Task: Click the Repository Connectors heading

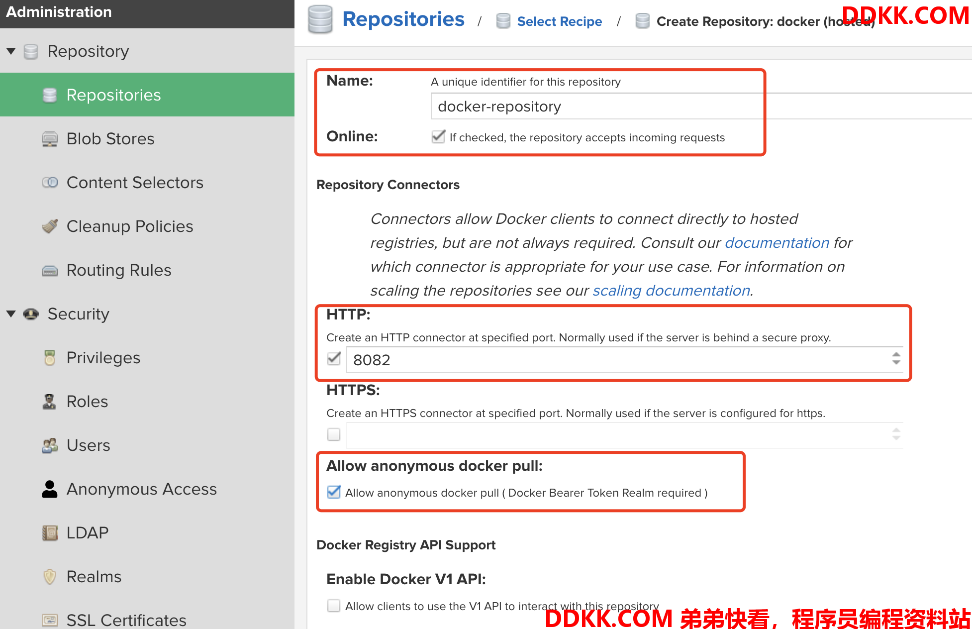Action: [388, 185]
